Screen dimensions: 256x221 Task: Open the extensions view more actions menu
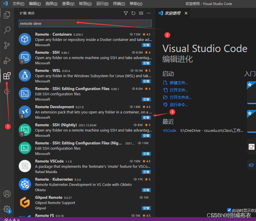click(x=149, y=13)
